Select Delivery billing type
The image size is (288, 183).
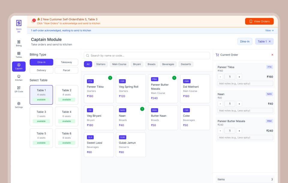click(x=41, y=70)
